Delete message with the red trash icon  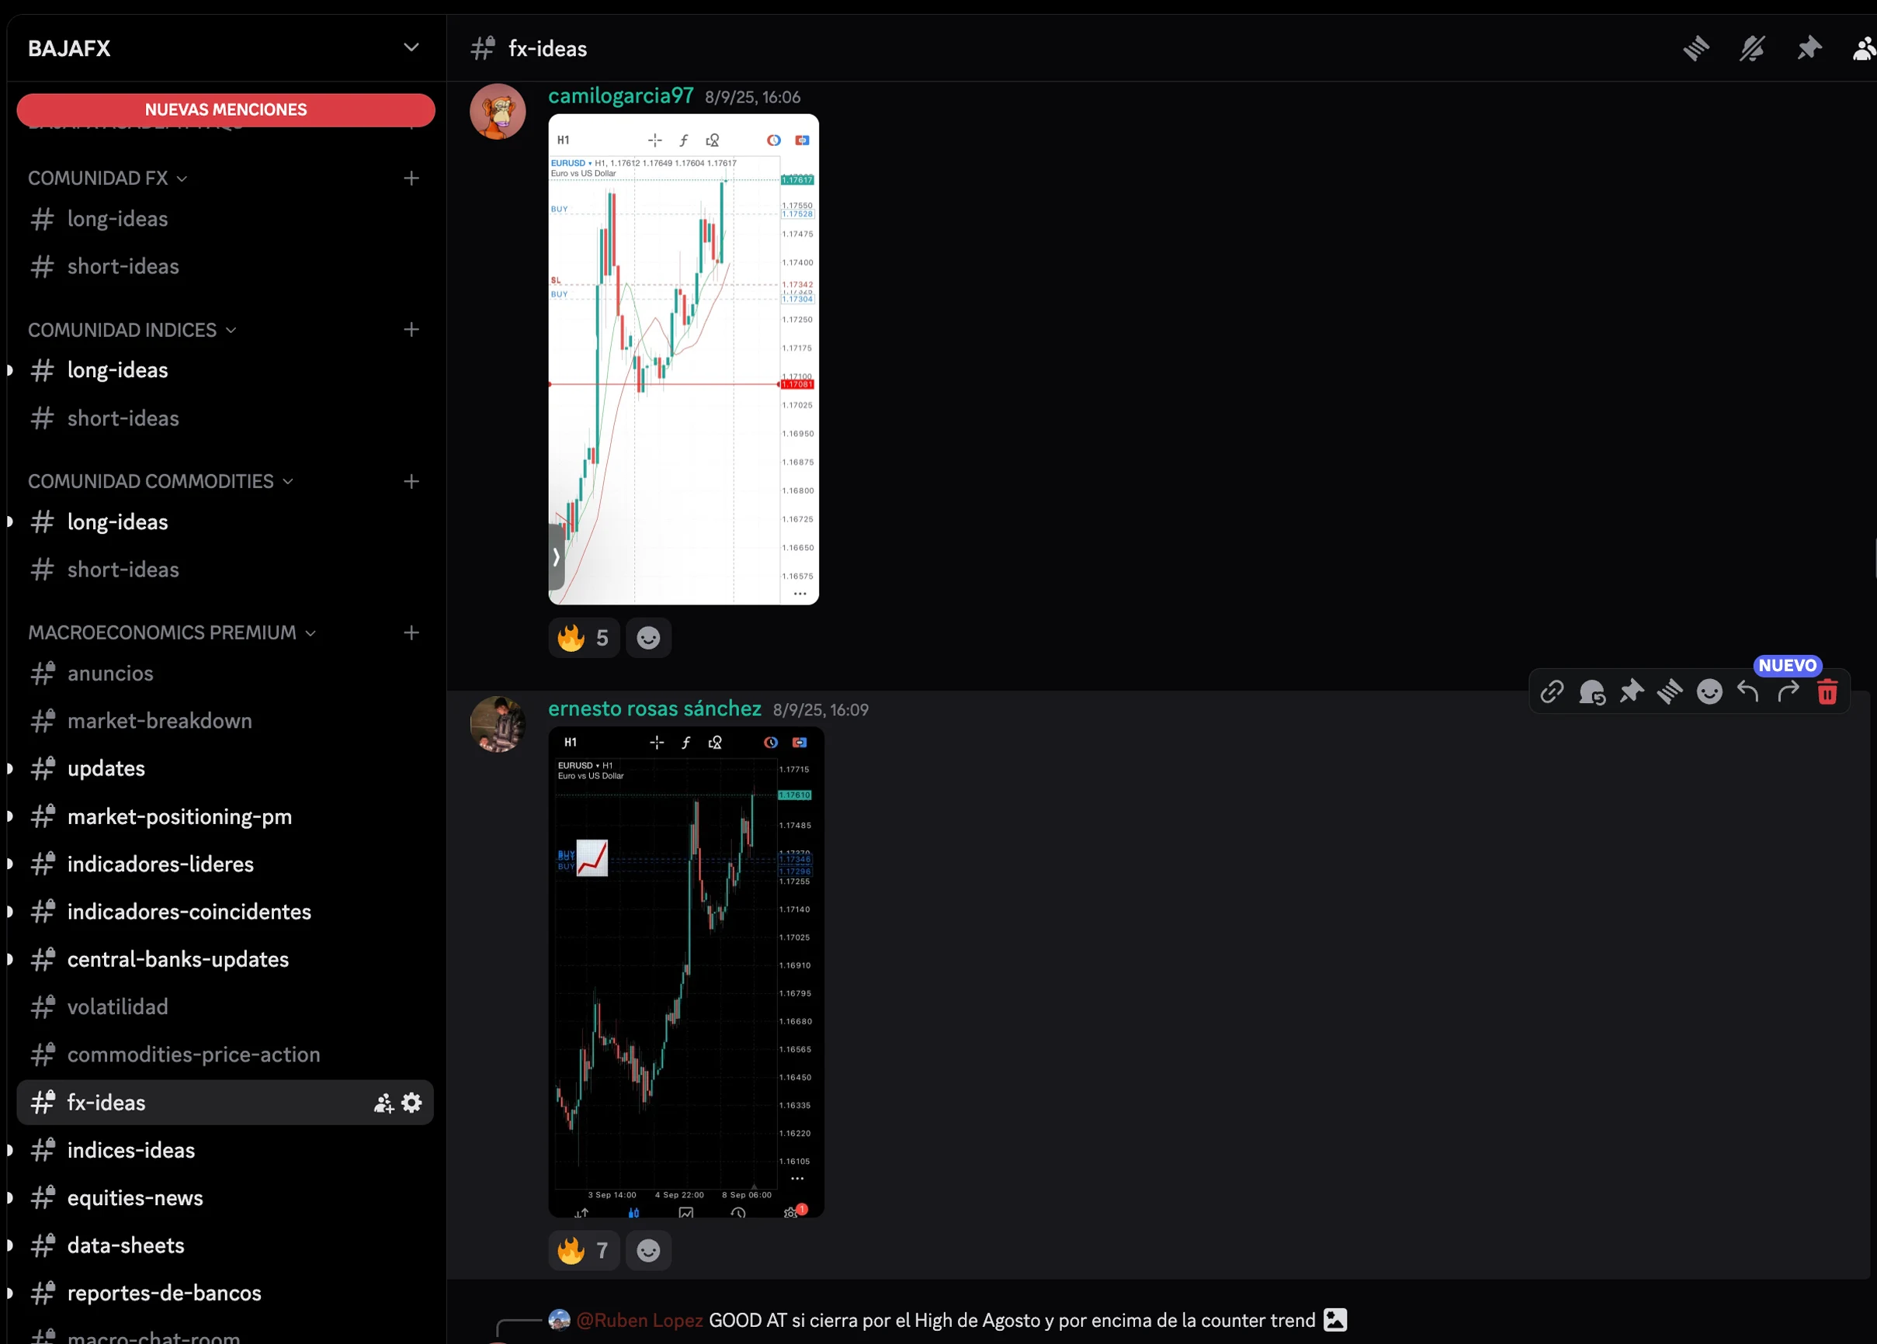(x=1827, y=691)
